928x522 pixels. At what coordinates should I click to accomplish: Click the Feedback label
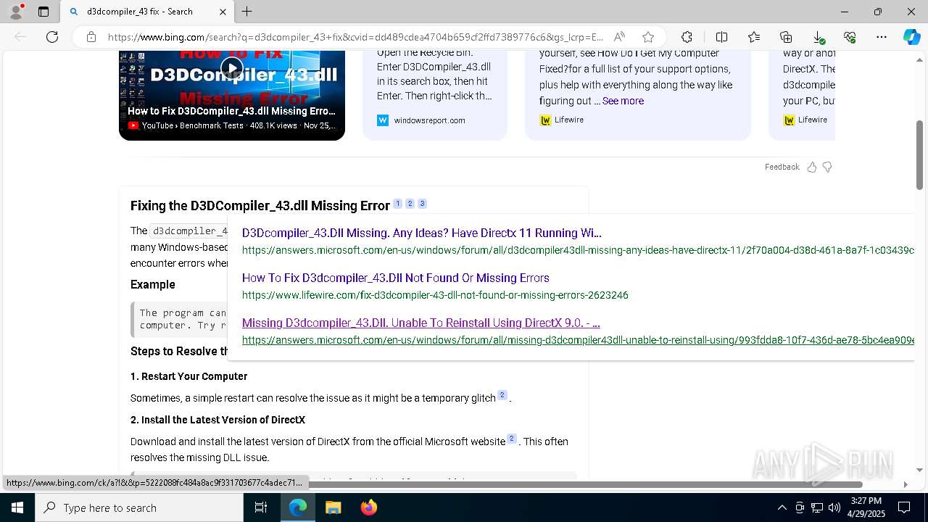click(x=782, y=167)
